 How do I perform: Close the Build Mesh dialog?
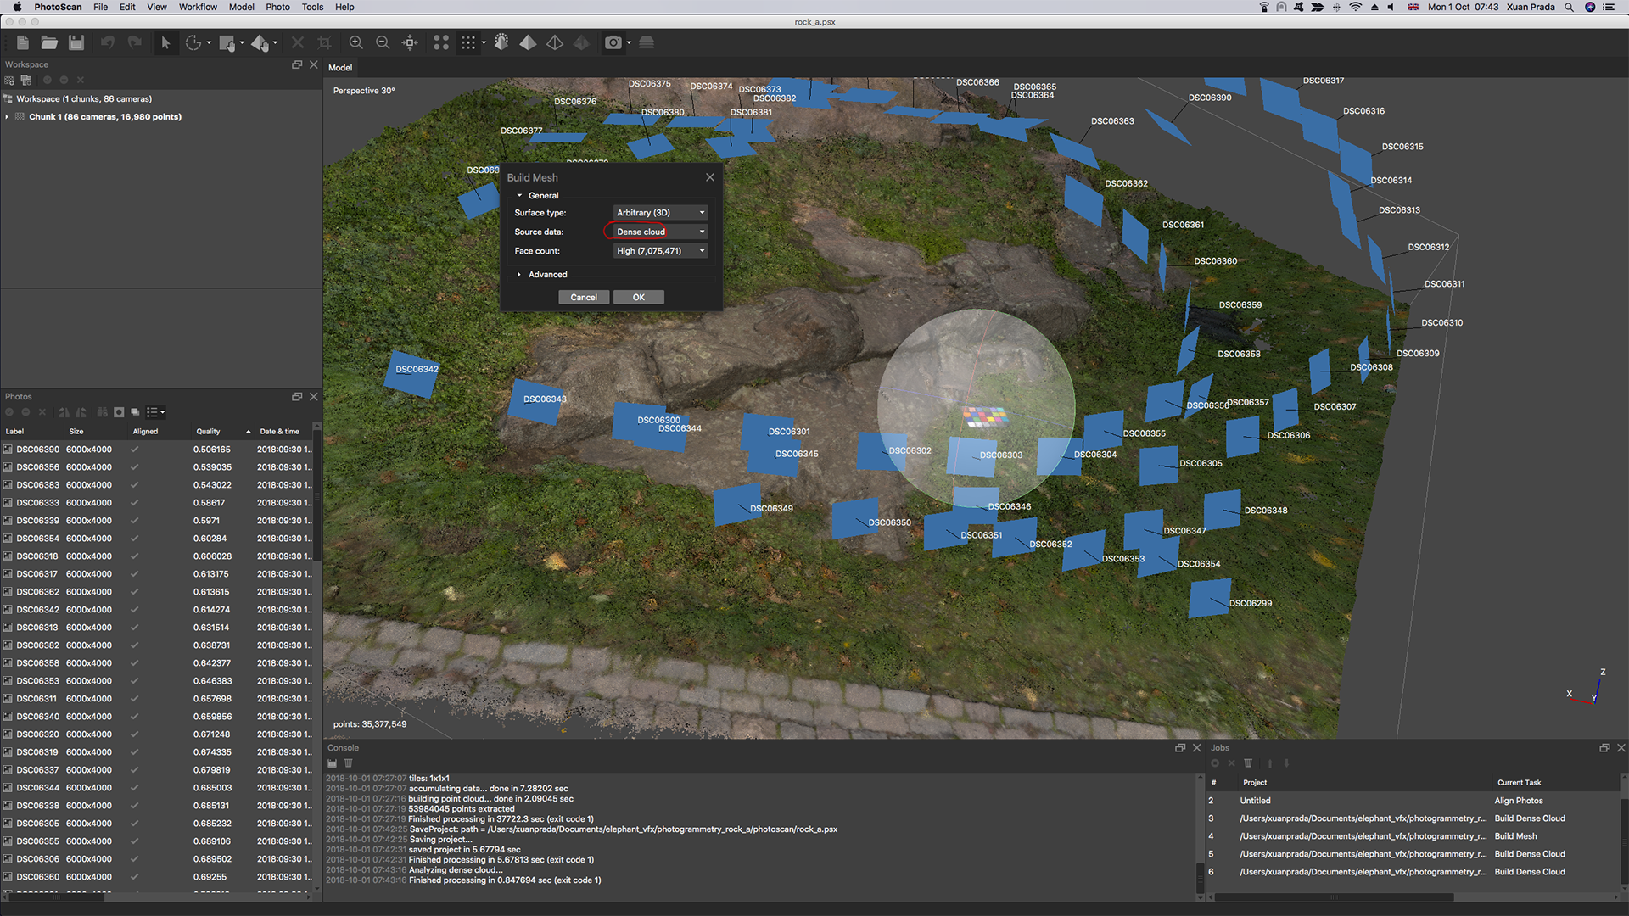pyautogui.click(x=710, y=177)
